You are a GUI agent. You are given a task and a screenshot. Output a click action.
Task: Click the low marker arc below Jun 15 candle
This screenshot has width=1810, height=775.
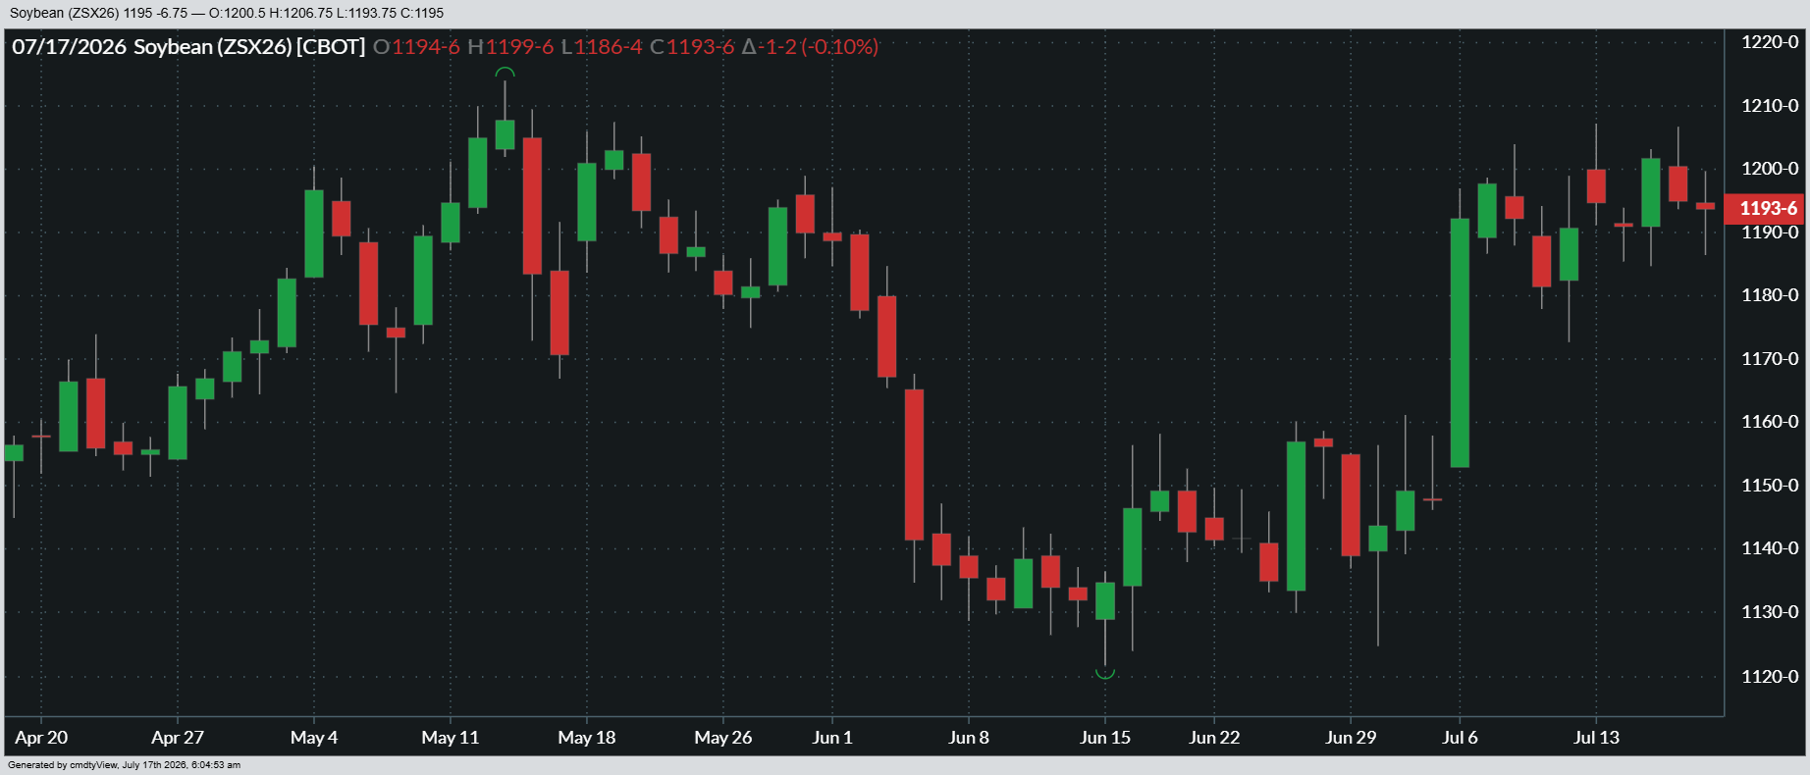click(x=1105, y=674)
